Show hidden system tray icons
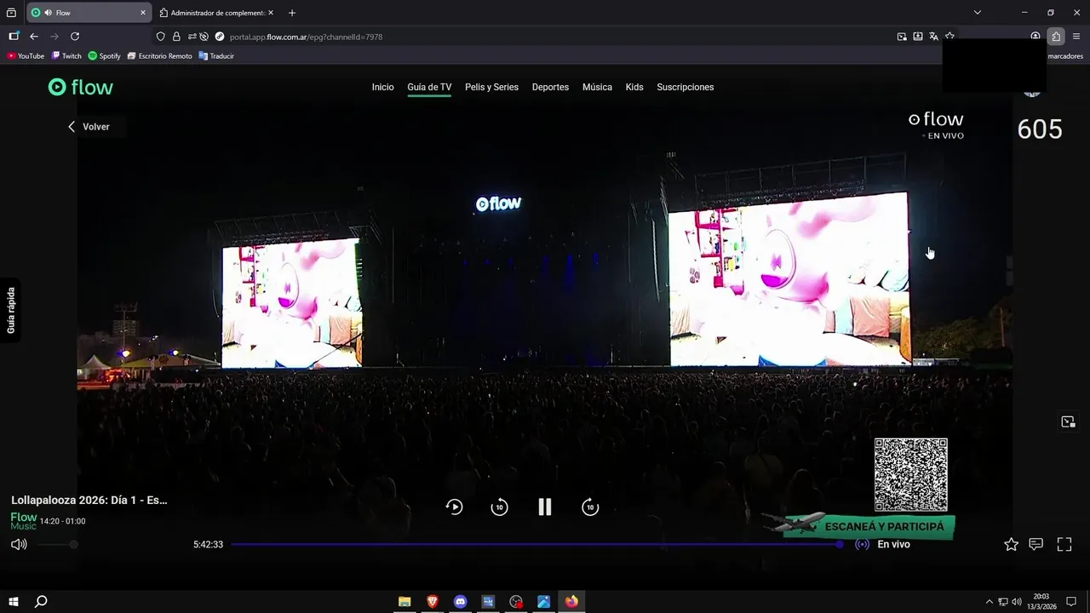 point(989,602)
